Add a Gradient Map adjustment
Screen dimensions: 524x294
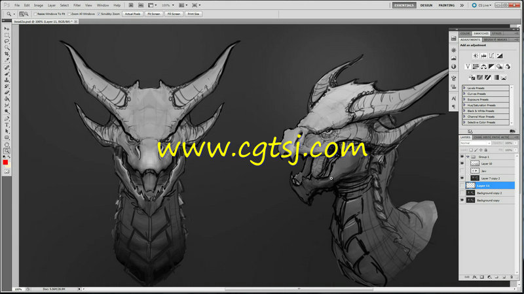click(x=496, y=78)
